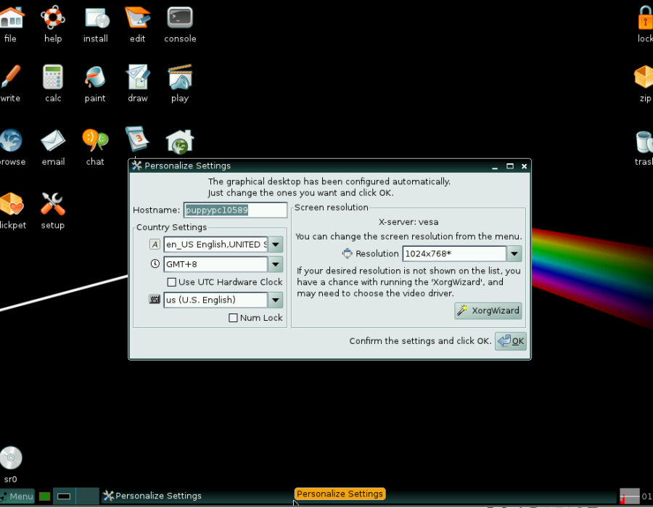Open the house with globe desktop icon
The image size is (653, 508).
(x=180, y=142)
